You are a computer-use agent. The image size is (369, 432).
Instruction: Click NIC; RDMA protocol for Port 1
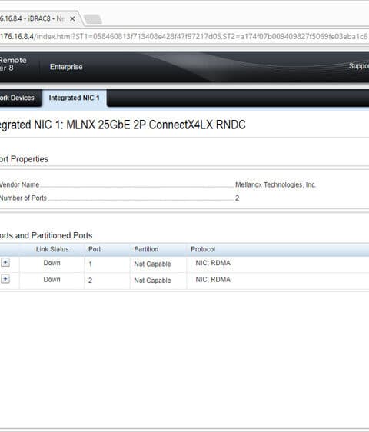click(x=213, y=263)
